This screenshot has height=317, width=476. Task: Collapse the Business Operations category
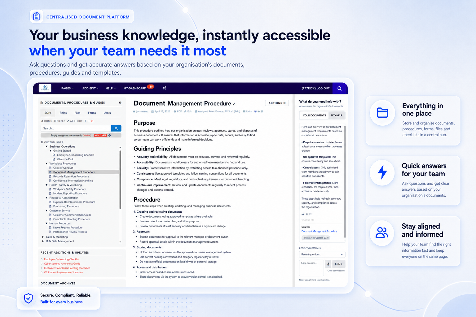pos(46,146)
